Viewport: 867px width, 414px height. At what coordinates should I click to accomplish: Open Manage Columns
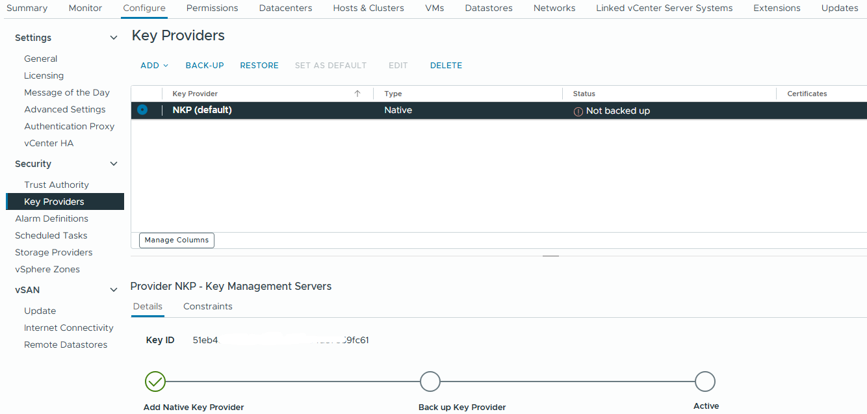177,240
